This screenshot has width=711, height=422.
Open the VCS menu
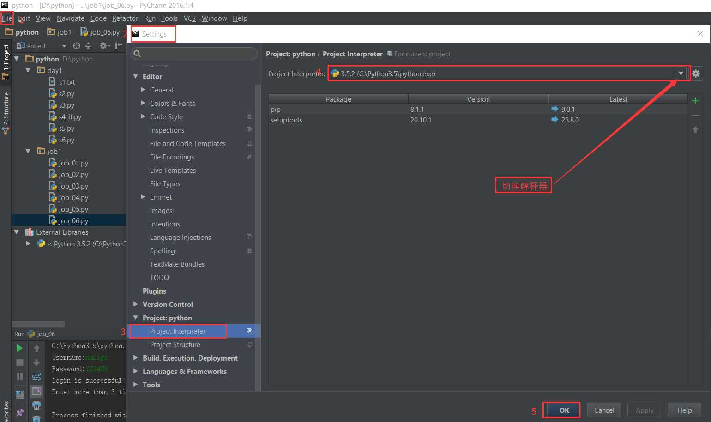[x=190, y=18]
